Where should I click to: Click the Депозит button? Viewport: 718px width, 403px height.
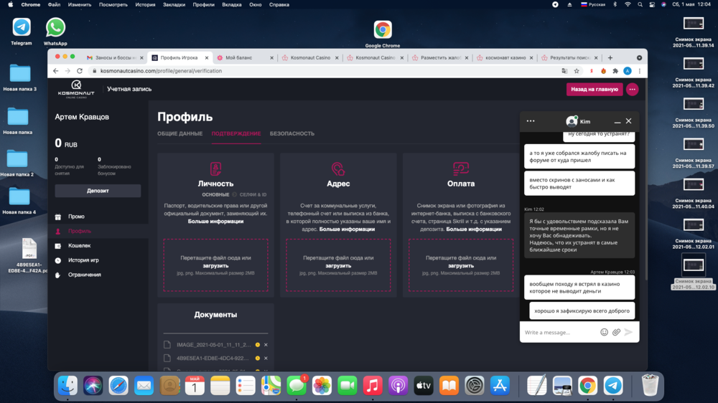[x=98, y=191]
